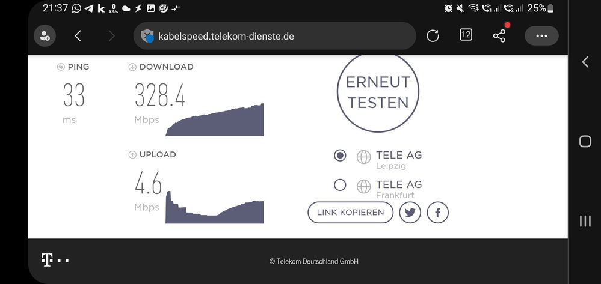Select the TELE AG Frankfurt server
601x284 pixels.
340,185
